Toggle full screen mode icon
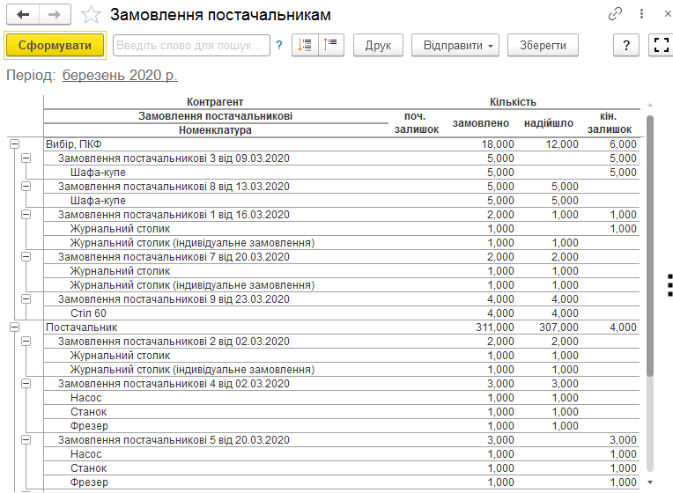The width and height of the screenshot is (673, 493). tap(661, 45)
